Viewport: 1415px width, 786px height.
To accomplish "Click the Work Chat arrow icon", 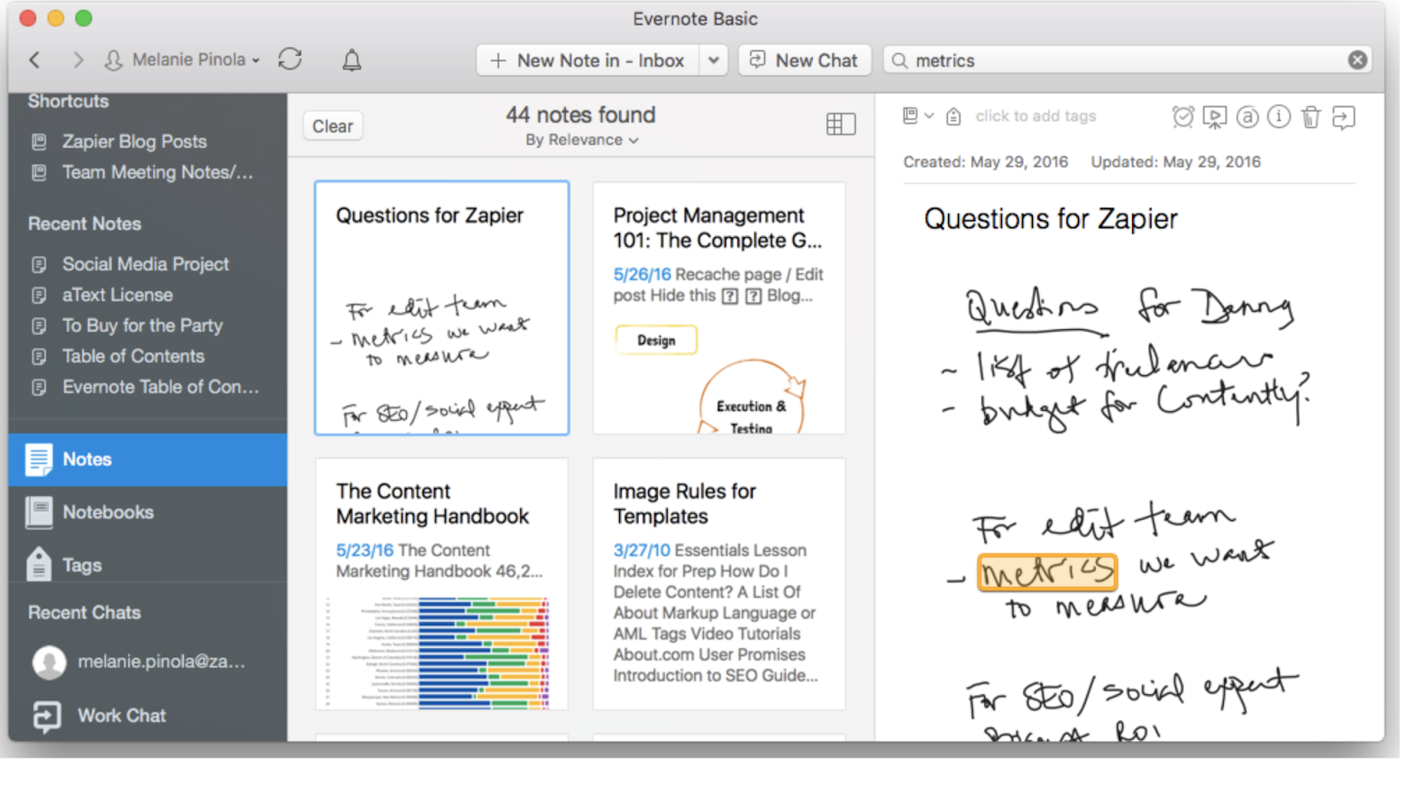I will tap(47, 716).
